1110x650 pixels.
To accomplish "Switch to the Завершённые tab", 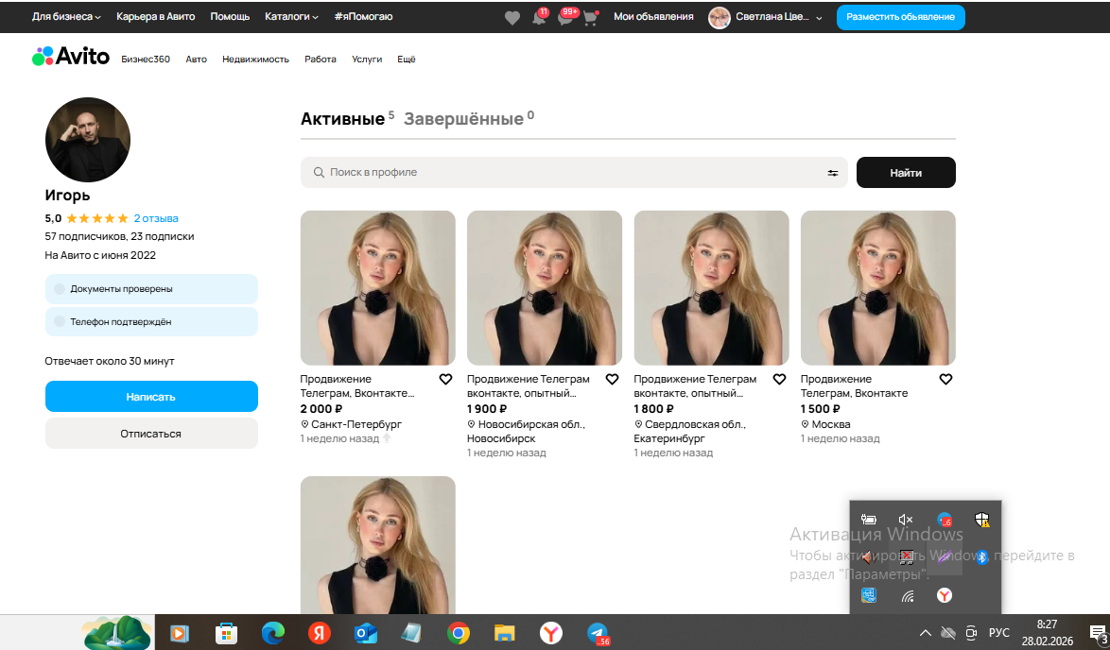I will pos(463,119).
